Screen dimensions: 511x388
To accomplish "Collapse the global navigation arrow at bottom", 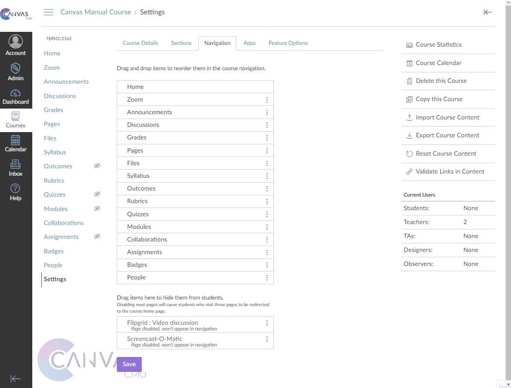I will coord(16,378).
